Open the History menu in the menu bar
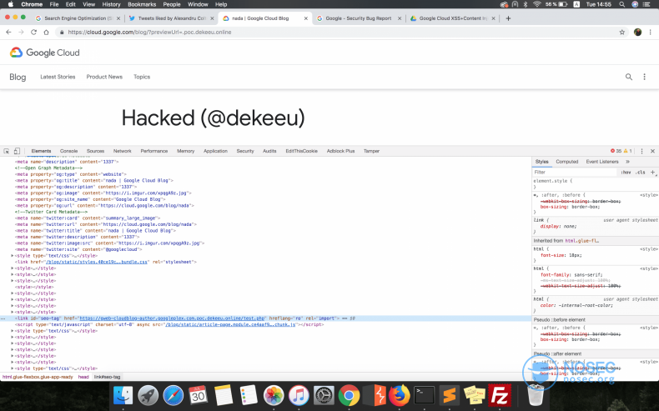659x411 pixels. [111, 4]
